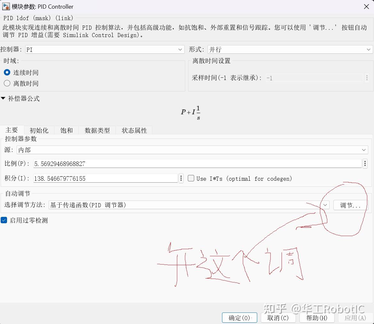Select the 离散时间 radio button
374x324 pixels.
pos(7,83)
